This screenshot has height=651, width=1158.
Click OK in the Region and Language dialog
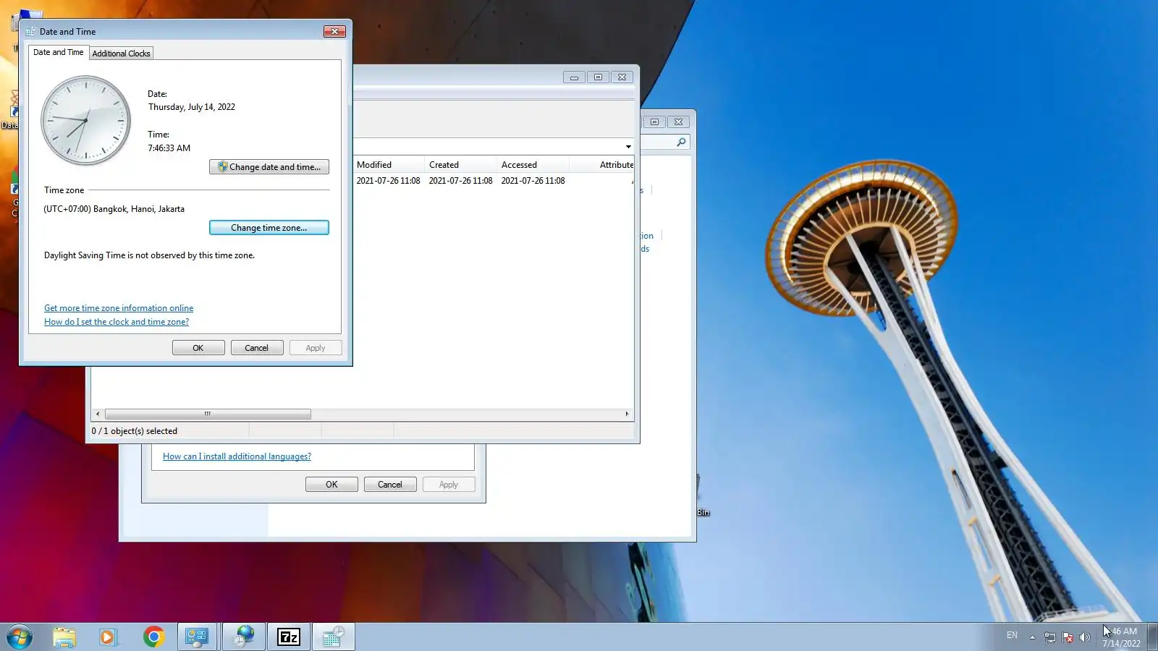(x=331, y=485)
